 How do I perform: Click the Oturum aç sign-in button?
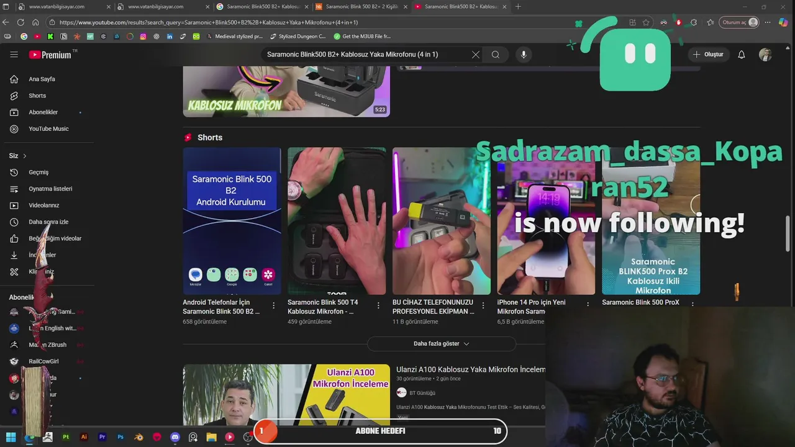click(740, 22)
